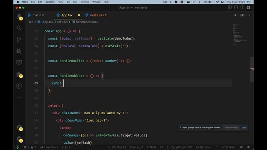
Task: Open the Manage gear menu
Action: (19, 139)
